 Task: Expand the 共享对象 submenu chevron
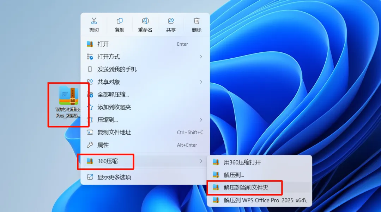(201, 82)
